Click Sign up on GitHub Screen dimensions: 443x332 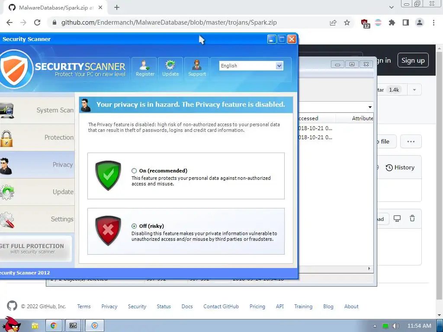coord(413,61)
